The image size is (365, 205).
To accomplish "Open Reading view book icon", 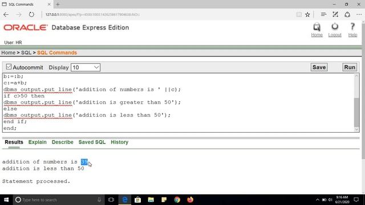I will tap(299, 14).
